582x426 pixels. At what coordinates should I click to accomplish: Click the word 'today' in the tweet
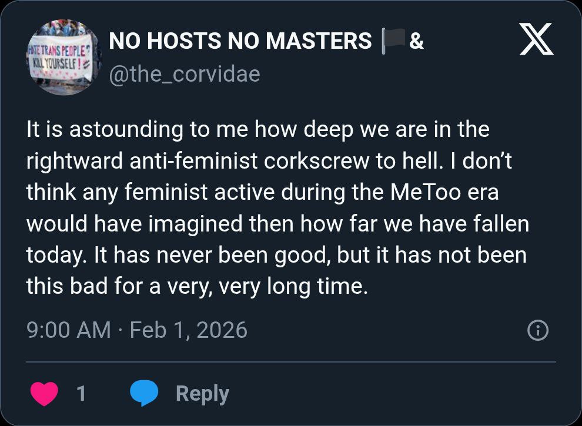[54, 255]
